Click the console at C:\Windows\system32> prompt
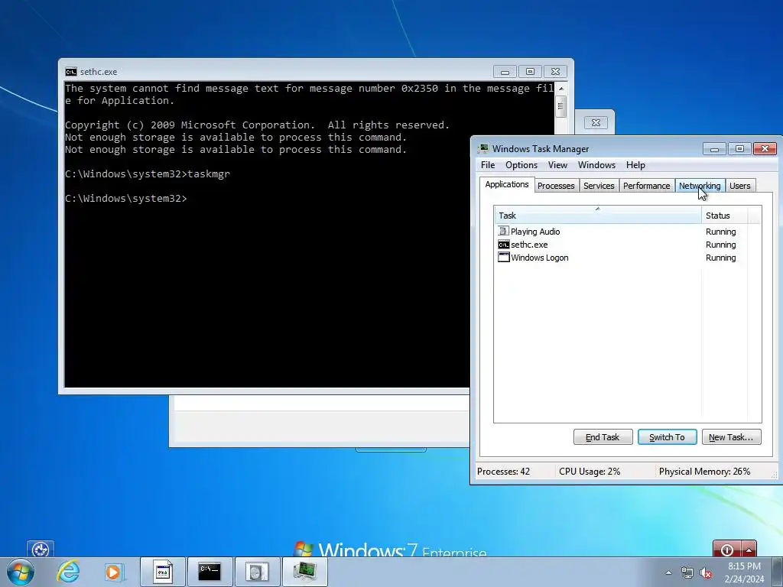 [x=126, y=199]
